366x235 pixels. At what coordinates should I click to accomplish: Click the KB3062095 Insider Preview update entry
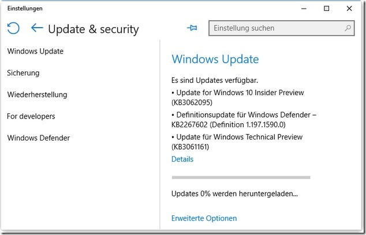[238, 97]
